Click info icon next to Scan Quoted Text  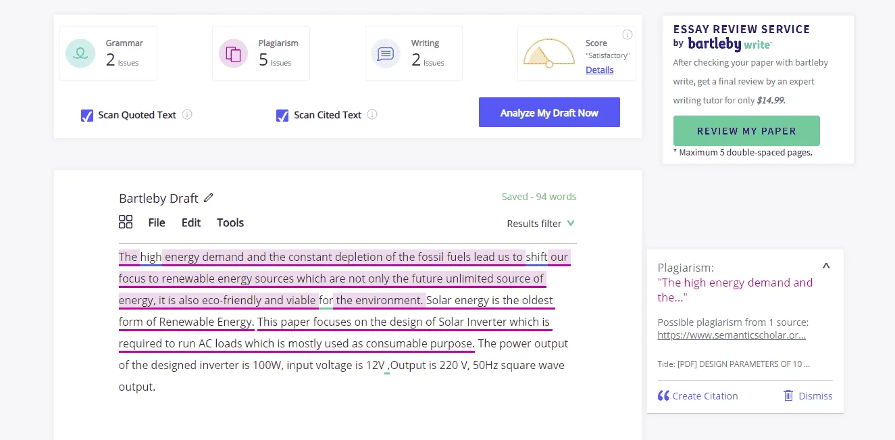tap(187, 114)
